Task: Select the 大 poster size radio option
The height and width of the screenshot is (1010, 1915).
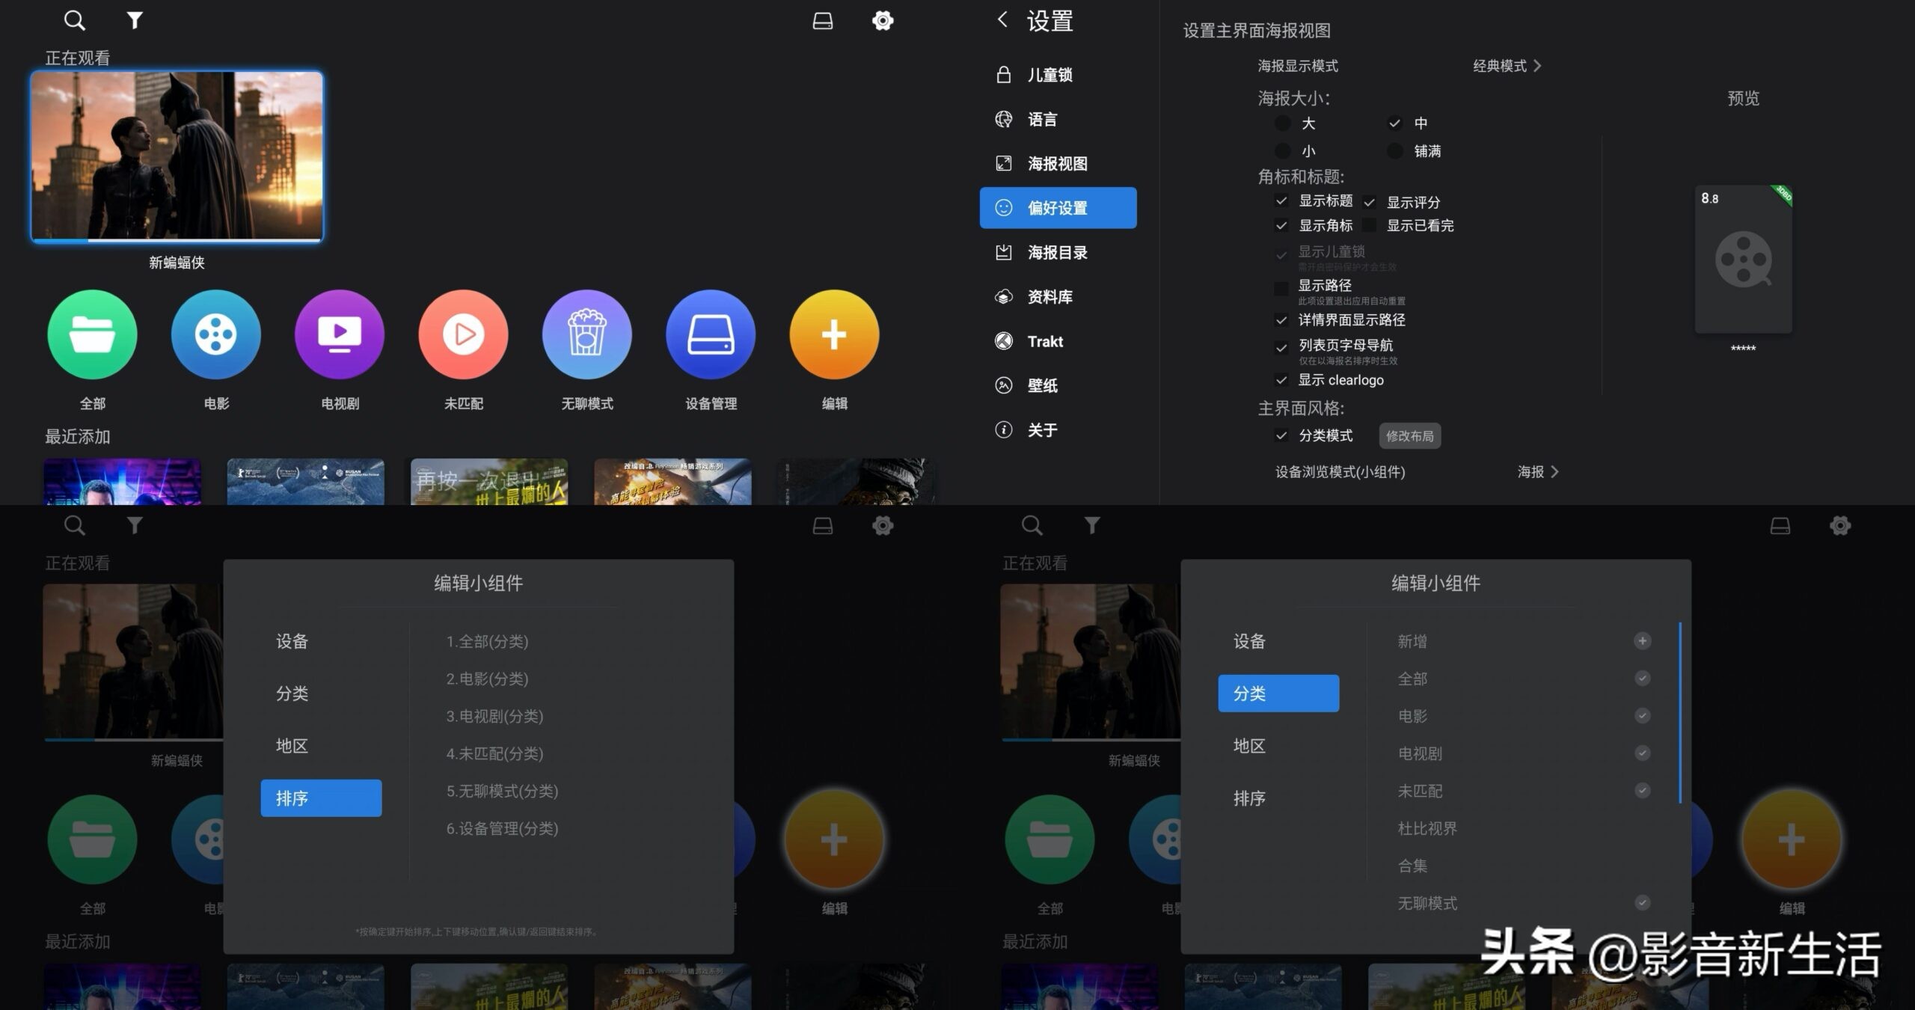Action: (1283, 123)
